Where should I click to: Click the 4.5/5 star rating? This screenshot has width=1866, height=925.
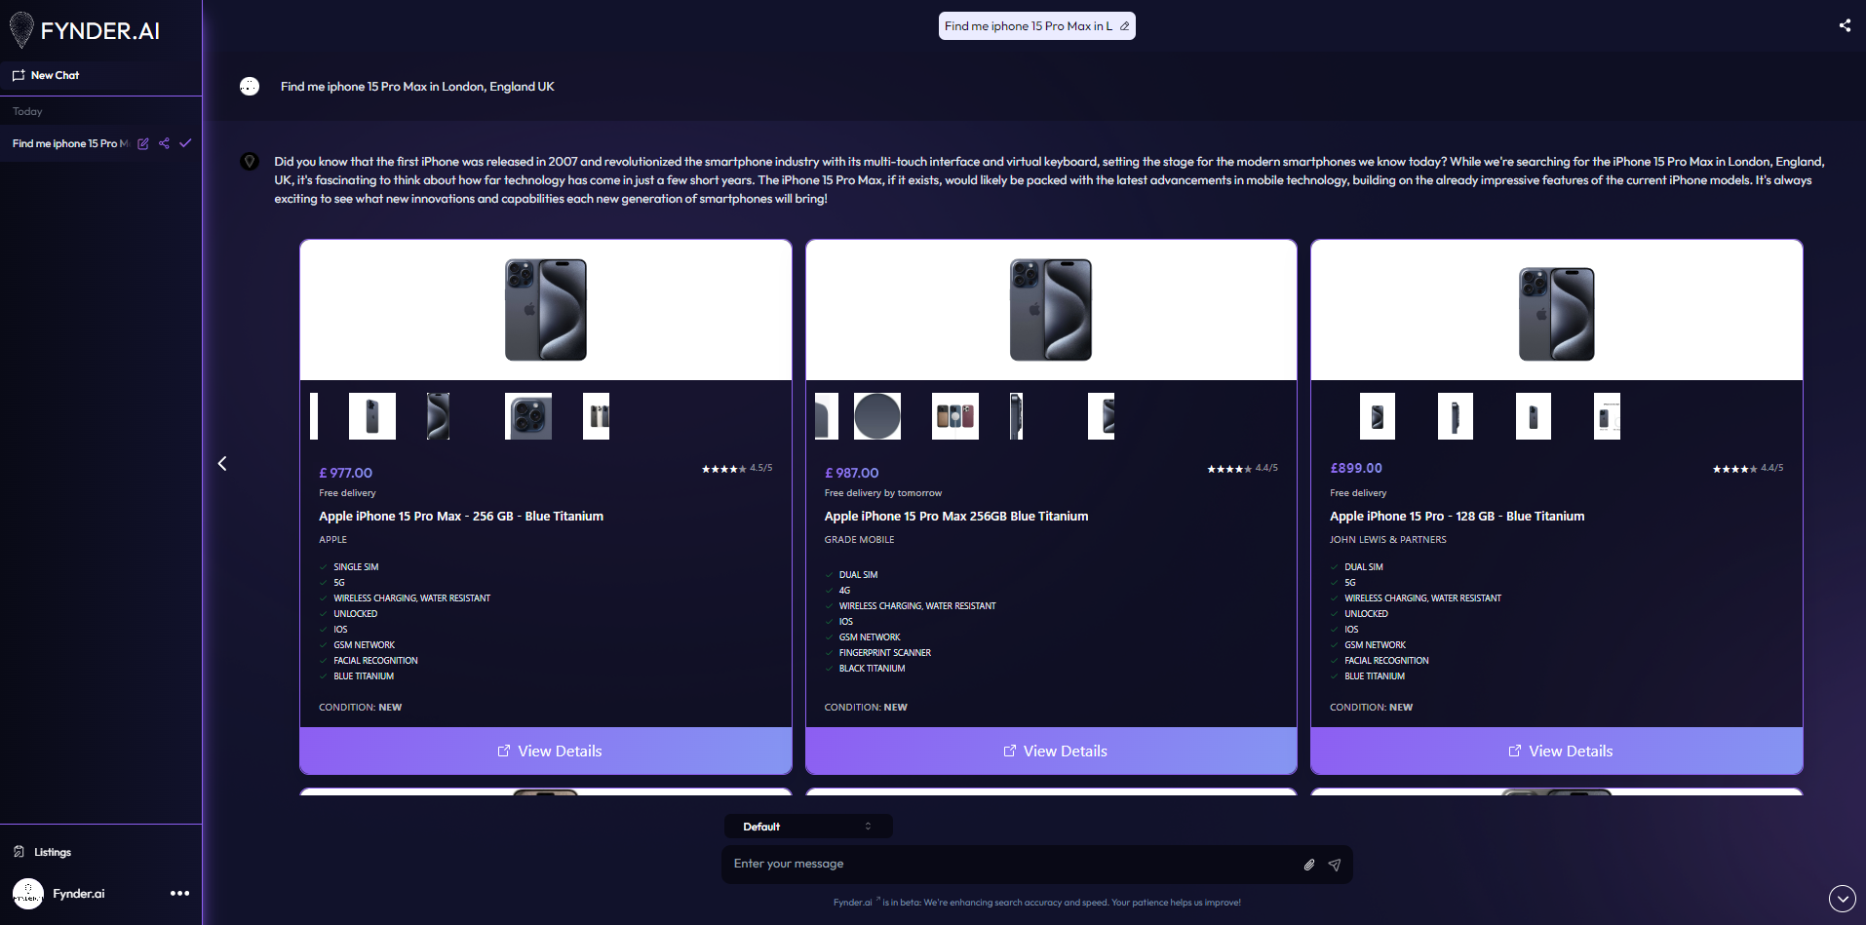coord(737,468)
